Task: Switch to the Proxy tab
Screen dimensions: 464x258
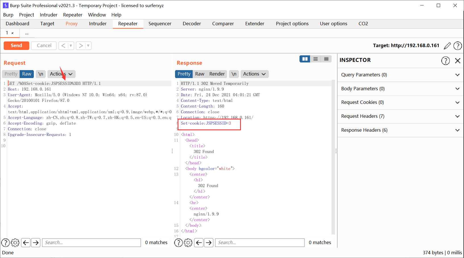Action: coord(72,24)
